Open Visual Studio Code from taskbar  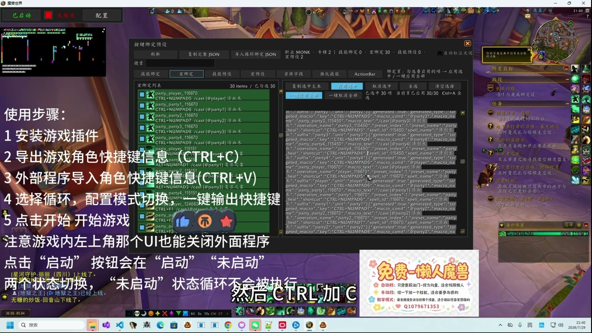[x=119, y=325]
